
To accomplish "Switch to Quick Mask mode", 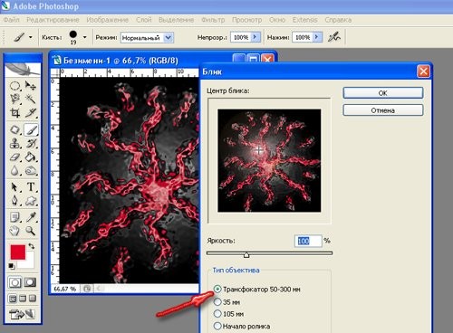I will (30, 282).
